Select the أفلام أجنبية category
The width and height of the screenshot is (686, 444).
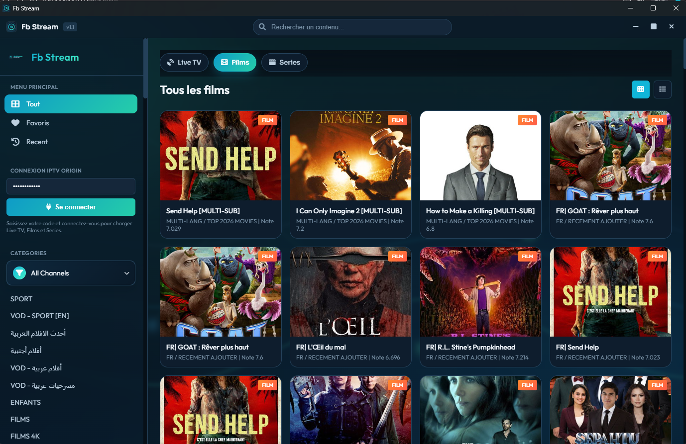[x=26, y=351]
